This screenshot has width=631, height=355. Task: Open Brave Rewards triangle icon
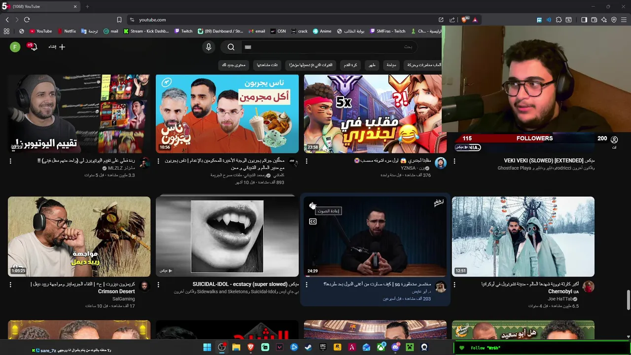point(475,20)
